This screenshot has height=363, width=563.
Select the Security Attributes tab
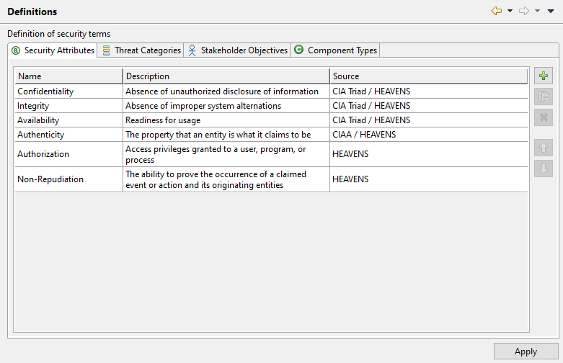(53, 50)
